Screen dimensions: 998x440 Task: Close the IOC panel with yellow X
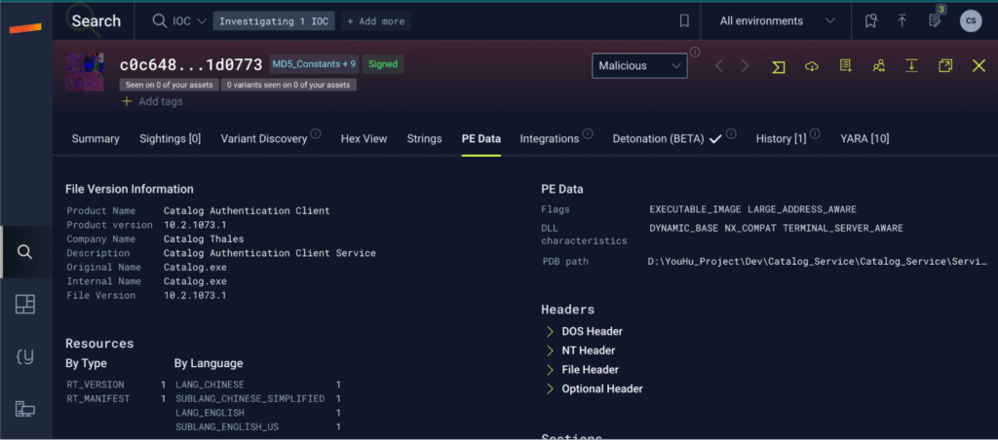tap(979, 66)
